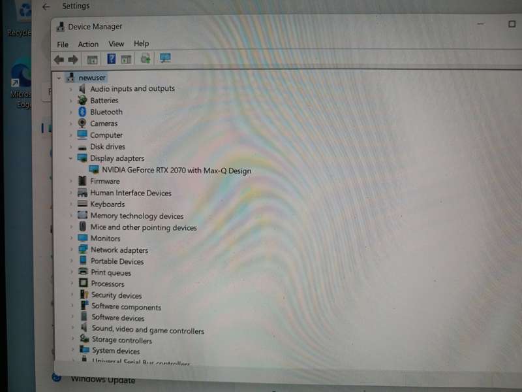
Task: Collapse the Display adapters category arrow
Action: [x=70, y=158]
